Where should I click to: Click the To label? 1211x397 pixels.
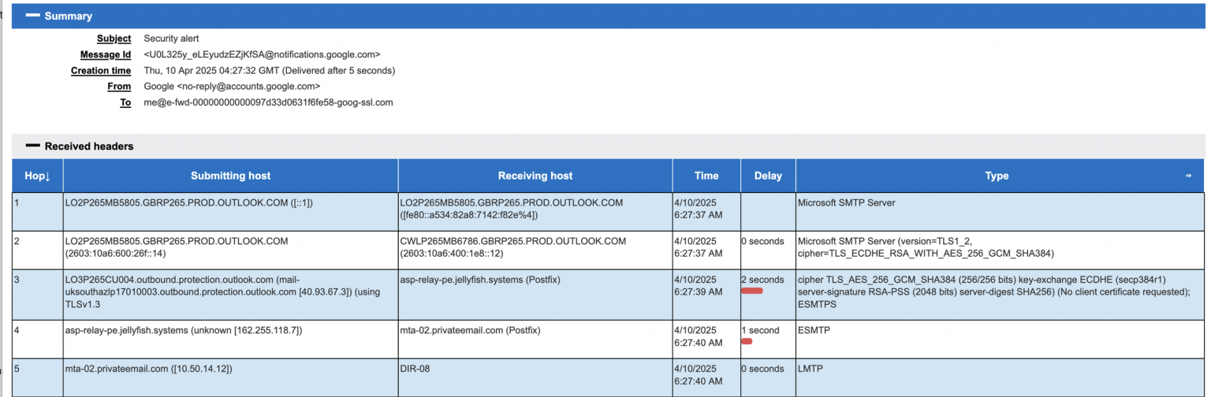click(x=125, y=102)
